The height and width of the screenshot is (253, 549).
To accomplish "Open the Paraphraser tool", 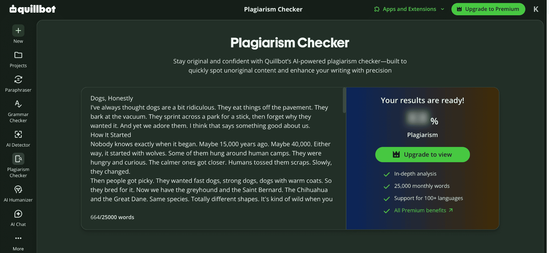I will (18, 84).
